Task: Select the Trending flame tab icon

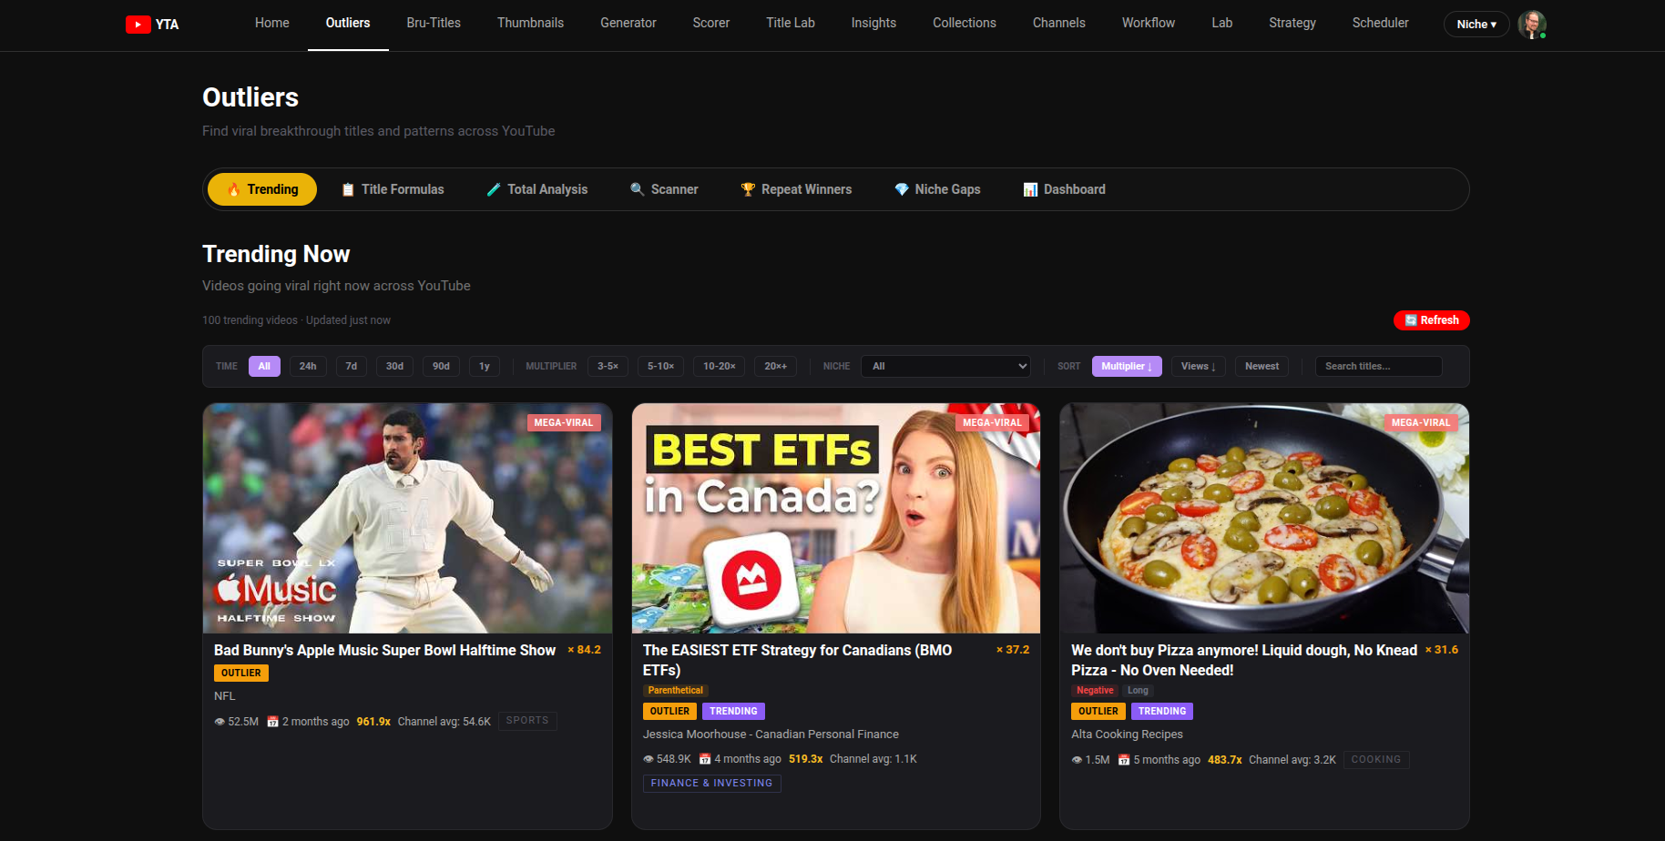Action: pyautogui.click(x=237, y=189)
